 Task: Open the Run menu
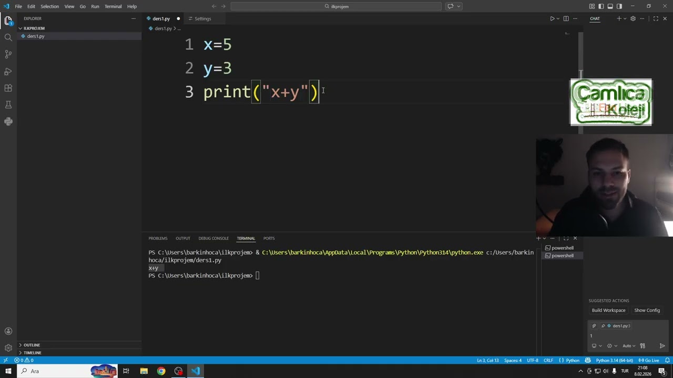pyautogui.click(x=95, y=6)
